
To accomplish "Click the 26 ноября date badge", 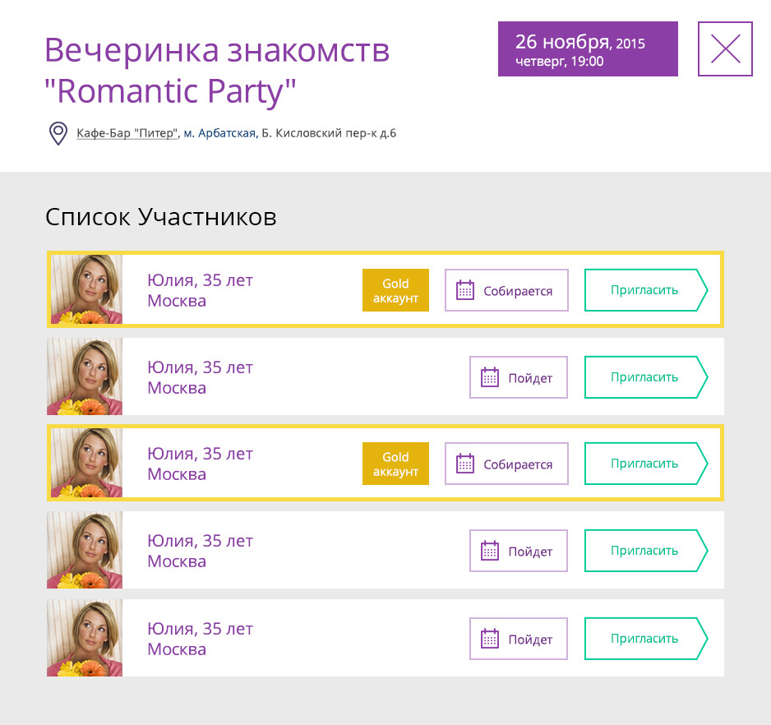I will coord(588,49).
